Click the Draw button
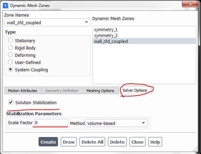Viewport: 201px width, 154px height. [x=69, y=142]
